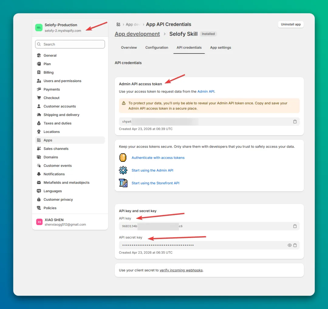Open Billing settings

[70, 72]
